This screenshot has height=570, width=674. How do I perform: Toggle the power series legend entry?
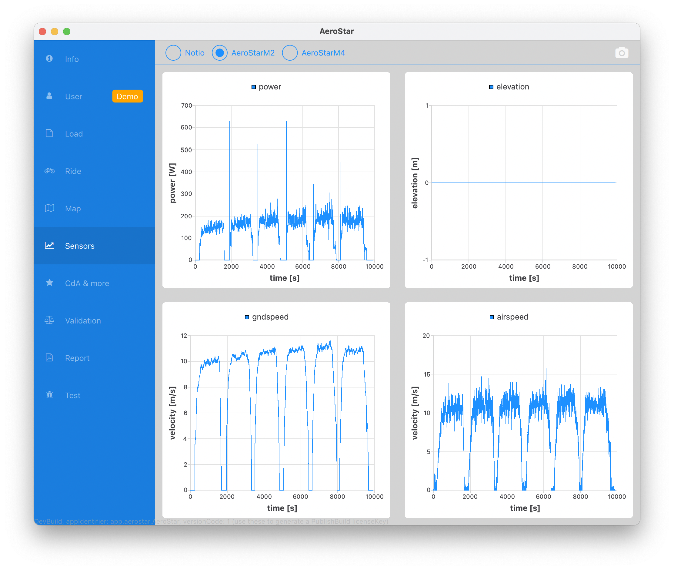(x=266, y=87)
